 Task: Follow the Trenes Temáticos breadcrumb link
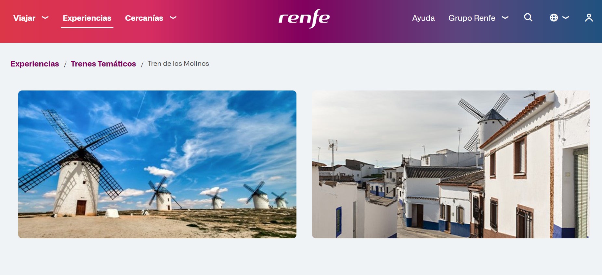coord(103,64)
